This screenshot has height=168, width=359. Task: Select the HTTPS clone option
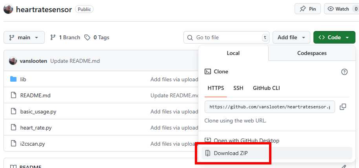pyautogui.click(x=216, y=88)
